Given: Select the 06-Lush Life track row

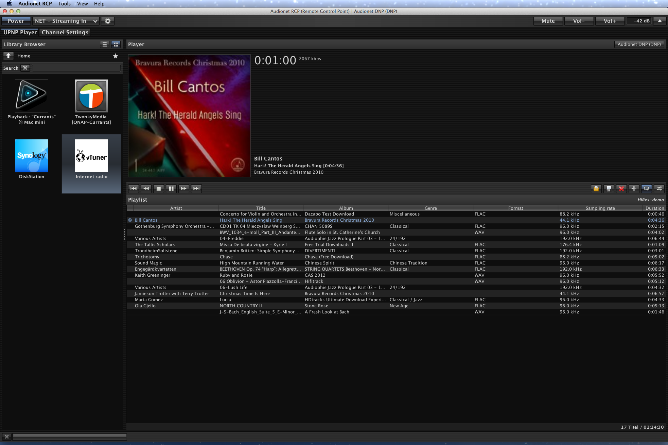Looking at the screenshot, I should pyautogui.click(x=396, y=288).
